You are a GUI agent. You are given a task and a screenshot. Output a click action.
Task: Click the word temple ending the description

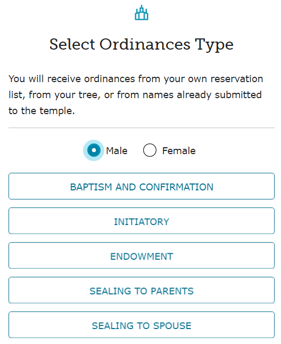[x=56, y=111]
